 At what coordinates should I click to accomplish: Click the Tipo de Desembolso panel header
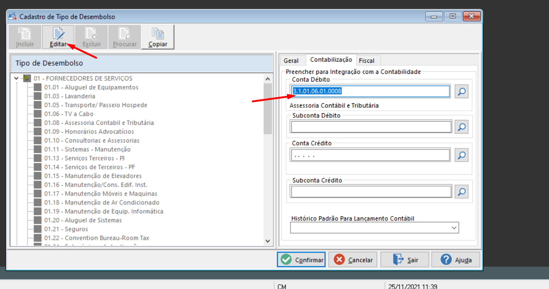[x=141, y=63]
